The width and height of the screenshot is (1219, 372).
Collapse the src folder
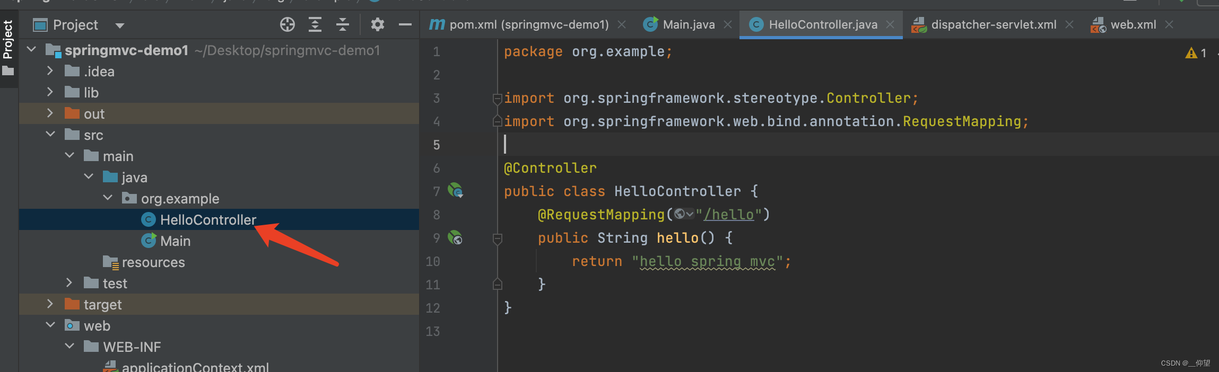point(50,135)
